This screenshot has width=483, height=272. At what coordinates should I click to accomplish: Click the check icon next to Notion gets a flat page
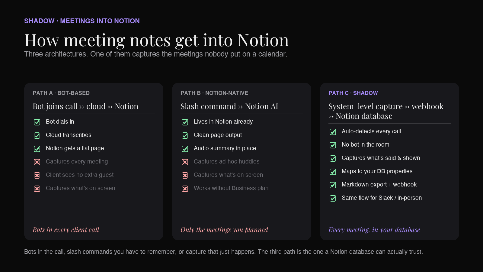(x=37, y=149)
